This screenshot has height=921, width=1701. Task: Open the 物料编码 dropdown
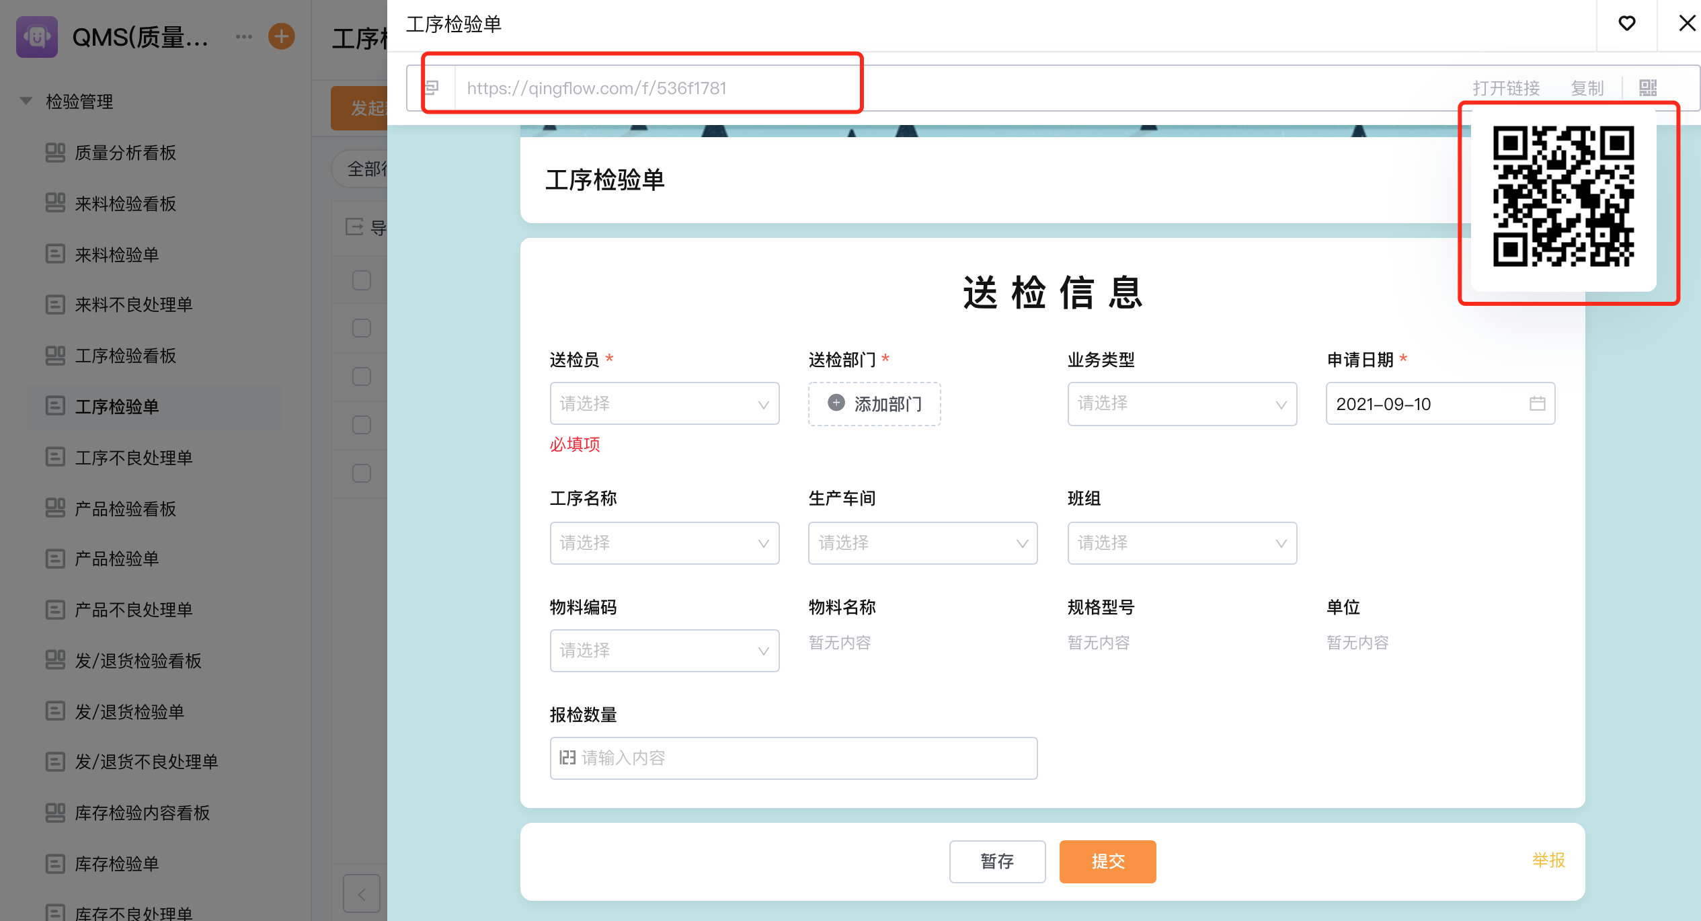[x=664, y=650]
